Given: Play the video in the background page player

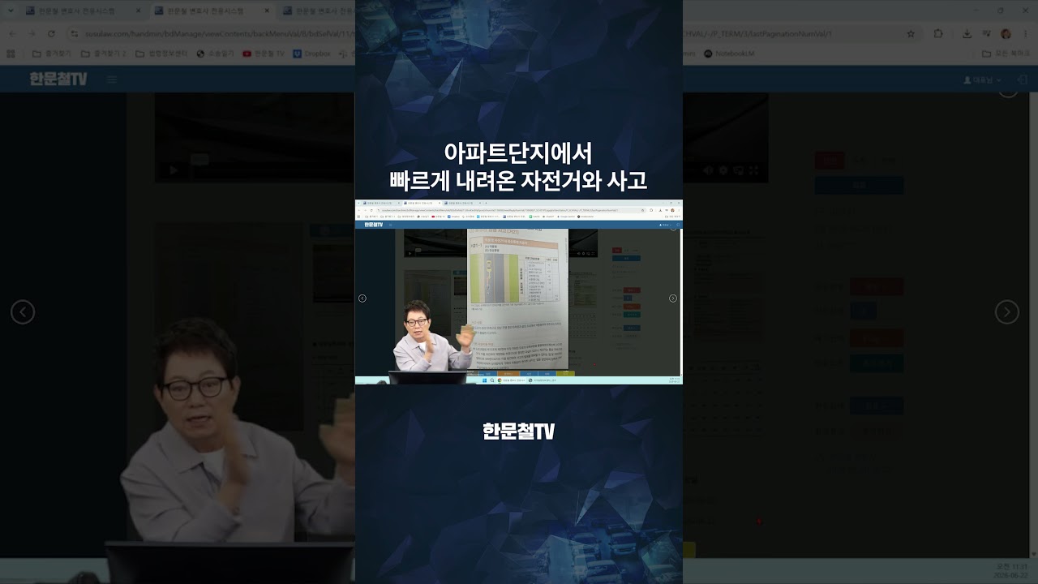Looking at the screenshot, I should point(173,170).
